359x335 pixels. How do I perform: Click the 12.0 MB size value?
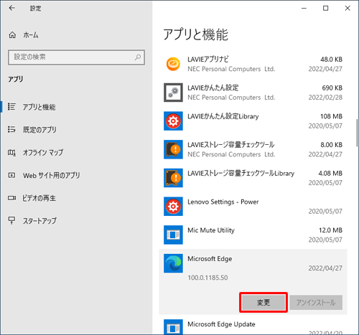point(330,230)
